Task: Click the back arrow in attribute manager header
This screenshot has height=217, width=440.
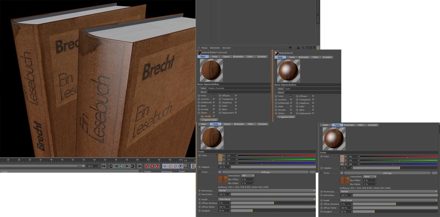Action: [290, 47]
